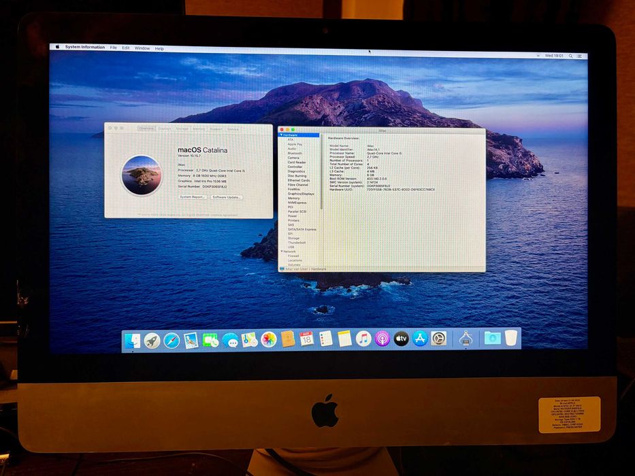Select Card Reader in sidebar
Image resolution: width=635 pixels, height=476 pixels.
coord(297,163)
